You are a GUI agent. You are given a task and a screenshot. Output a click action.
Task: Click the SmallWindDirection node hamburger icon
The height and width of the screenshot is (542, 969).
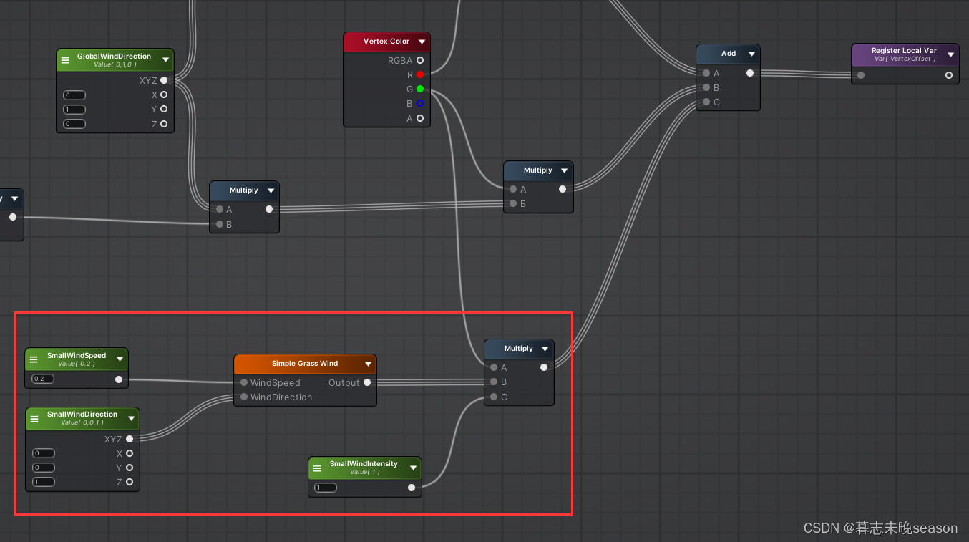pos(34,418)
